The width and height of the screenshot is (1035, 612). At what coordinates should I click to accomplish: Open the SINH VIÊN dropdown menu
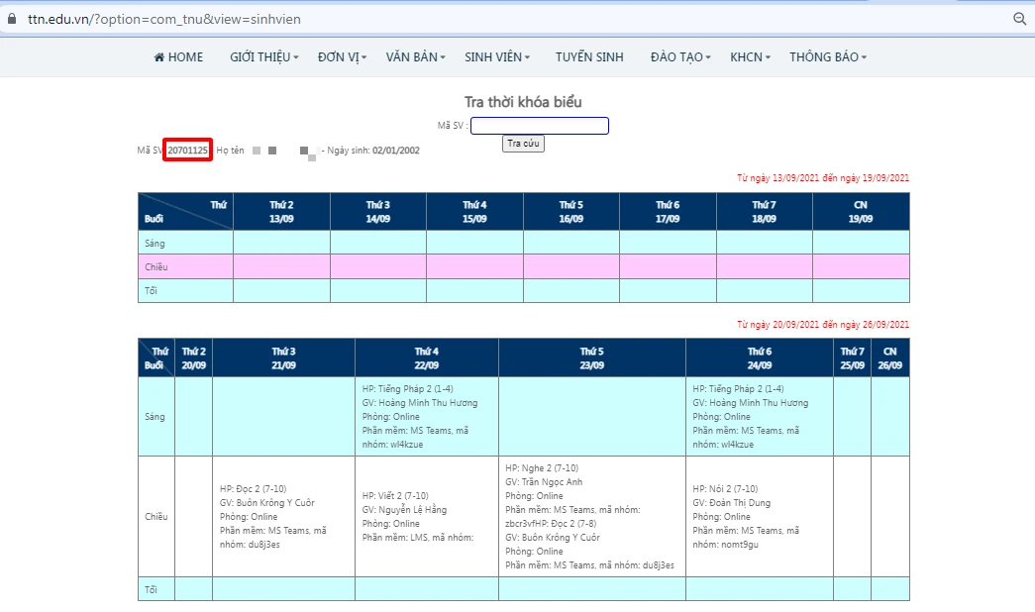(496, 57)
